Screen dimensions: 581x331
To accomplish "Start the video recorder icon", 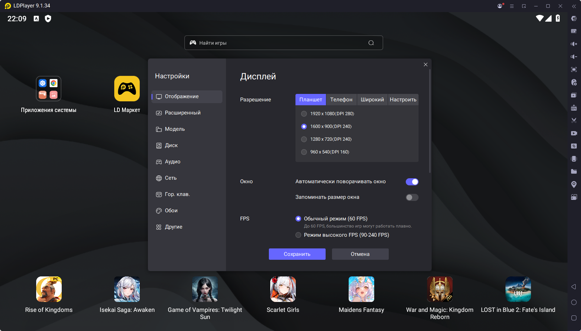I will [574, 133].
